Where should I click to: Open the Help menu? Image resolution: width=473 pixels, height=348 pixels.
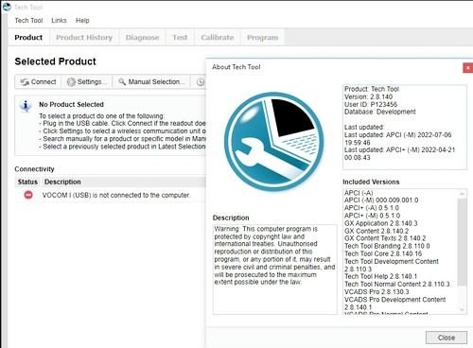tap(82, 21)
